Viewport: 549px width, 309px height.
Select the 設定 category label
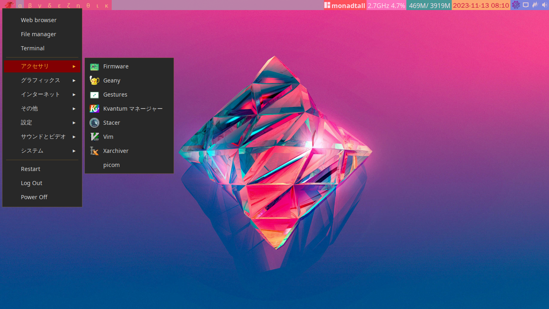[x=27, y=123]
